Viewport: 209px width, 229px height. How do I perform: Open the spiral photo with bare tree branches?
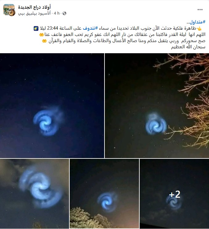tap(157, 106)
